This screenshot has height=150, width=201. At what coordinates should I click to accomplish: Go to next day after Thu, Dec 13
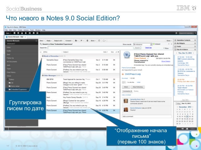(193, 53)
